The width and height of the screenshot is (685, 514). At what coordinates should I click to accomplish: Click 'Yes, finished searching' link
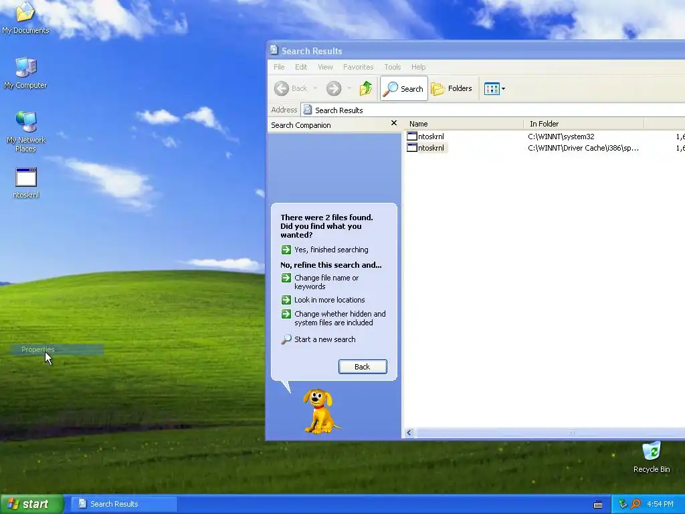coord(330,250)
